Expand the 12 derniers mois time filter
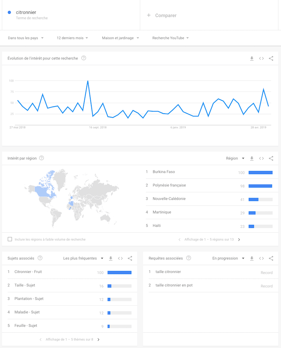This screenshot has height=348, width=281. coord(72,38)
